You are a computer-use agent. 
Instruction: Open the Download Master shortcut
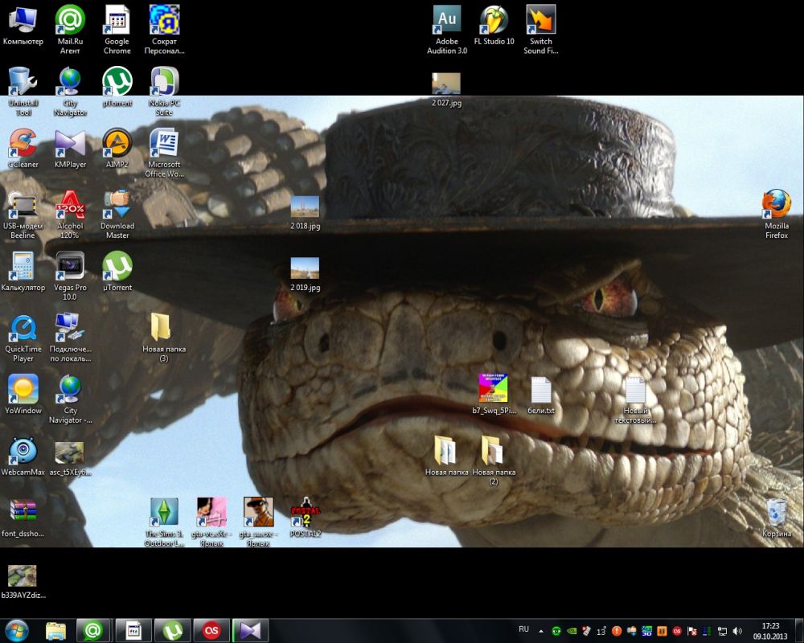(x=117, y=215)
